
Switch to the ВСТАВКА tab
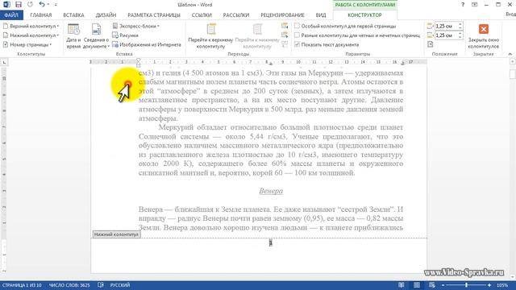pos(73,15)
